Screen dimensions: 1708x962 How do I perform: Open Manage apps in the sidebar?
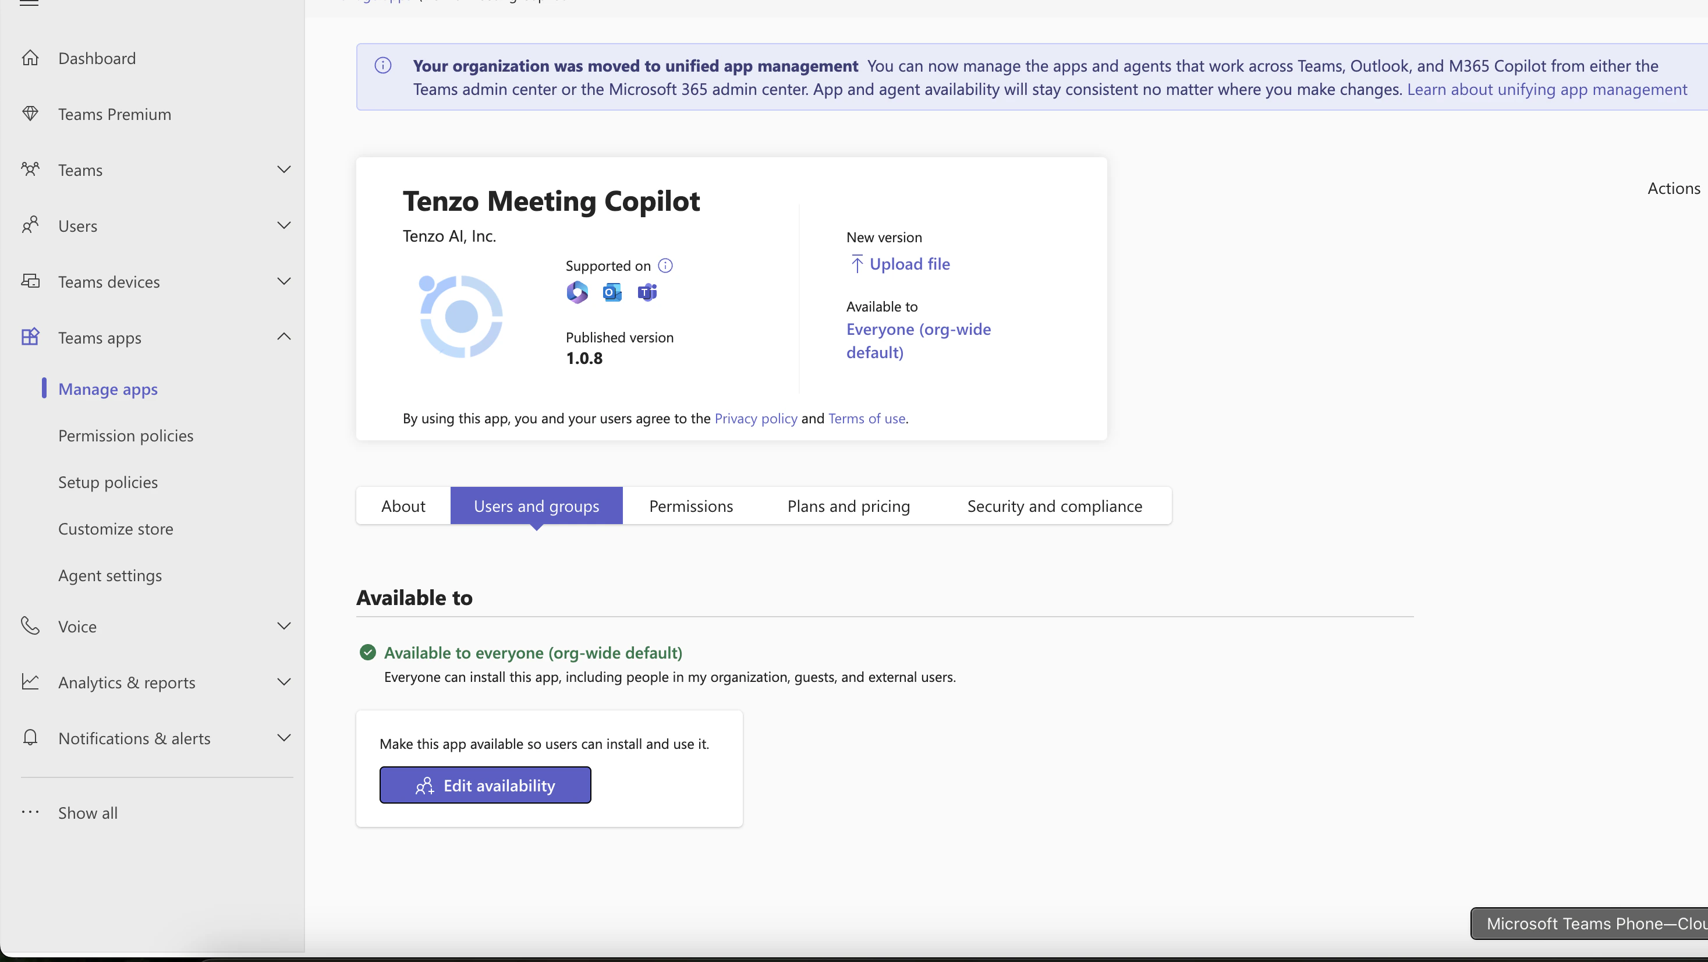[x=108, y=389]
